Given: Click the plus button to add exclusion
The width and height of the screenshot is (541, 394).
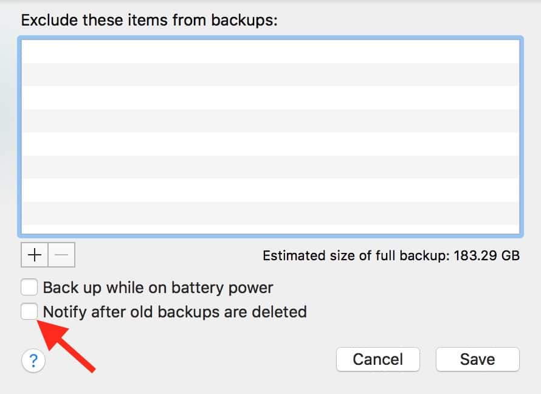Looking at the screenshot, I should (x=35, y=255).
